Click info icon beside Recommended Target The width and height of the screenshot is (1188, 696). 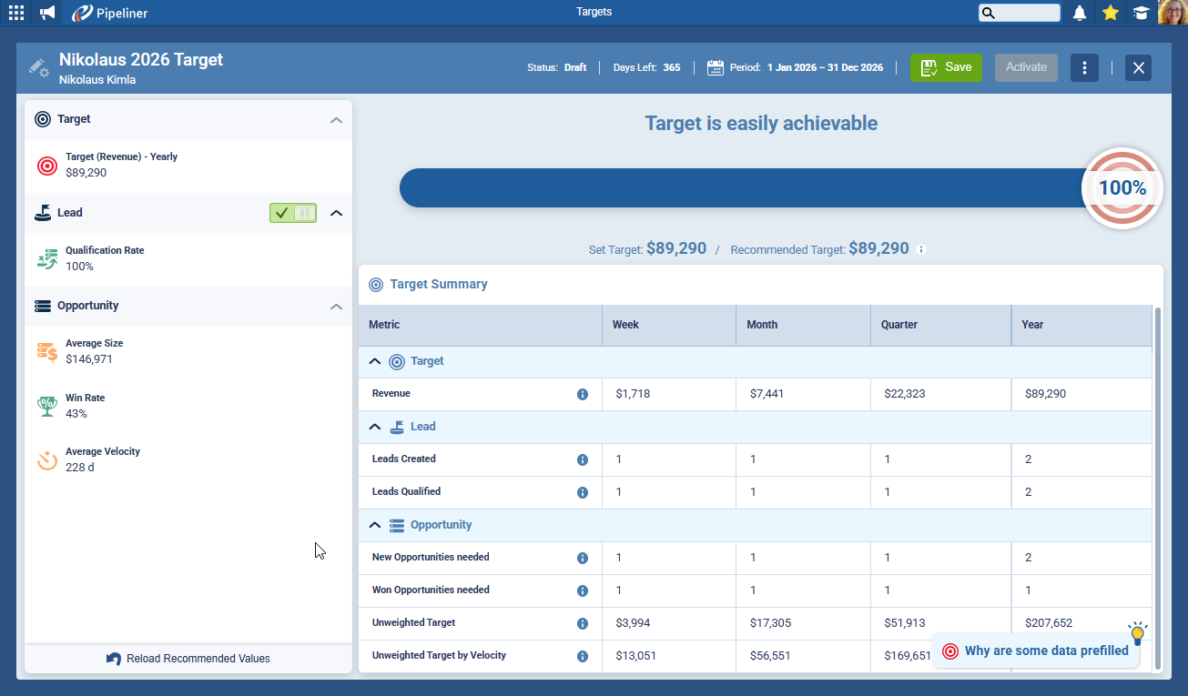click(921, 249)
